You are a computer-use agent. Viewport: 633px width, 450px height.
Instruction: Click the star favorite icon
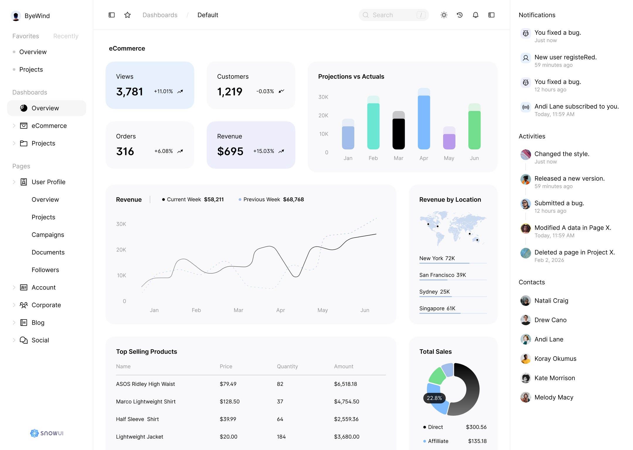[127, 15]
